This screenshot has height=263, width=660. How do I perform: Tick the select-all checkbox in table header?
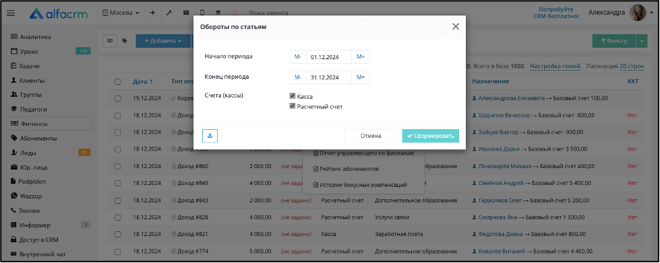click(x=118, y=81)
